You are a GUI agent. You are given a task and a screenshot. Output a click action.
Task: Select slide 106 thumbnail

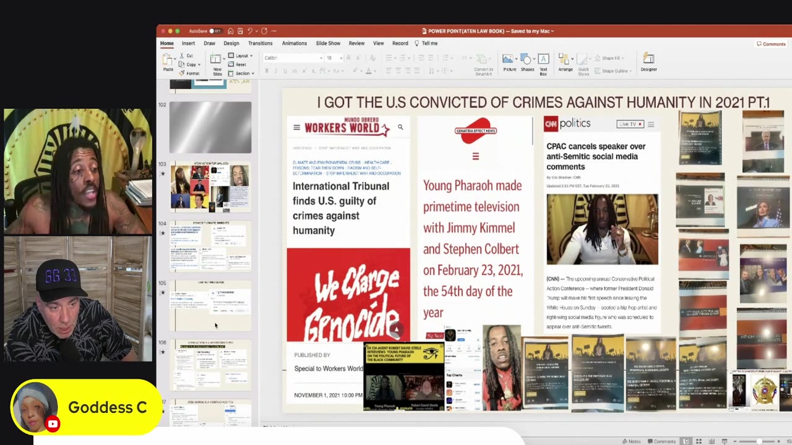click(210, 365)
